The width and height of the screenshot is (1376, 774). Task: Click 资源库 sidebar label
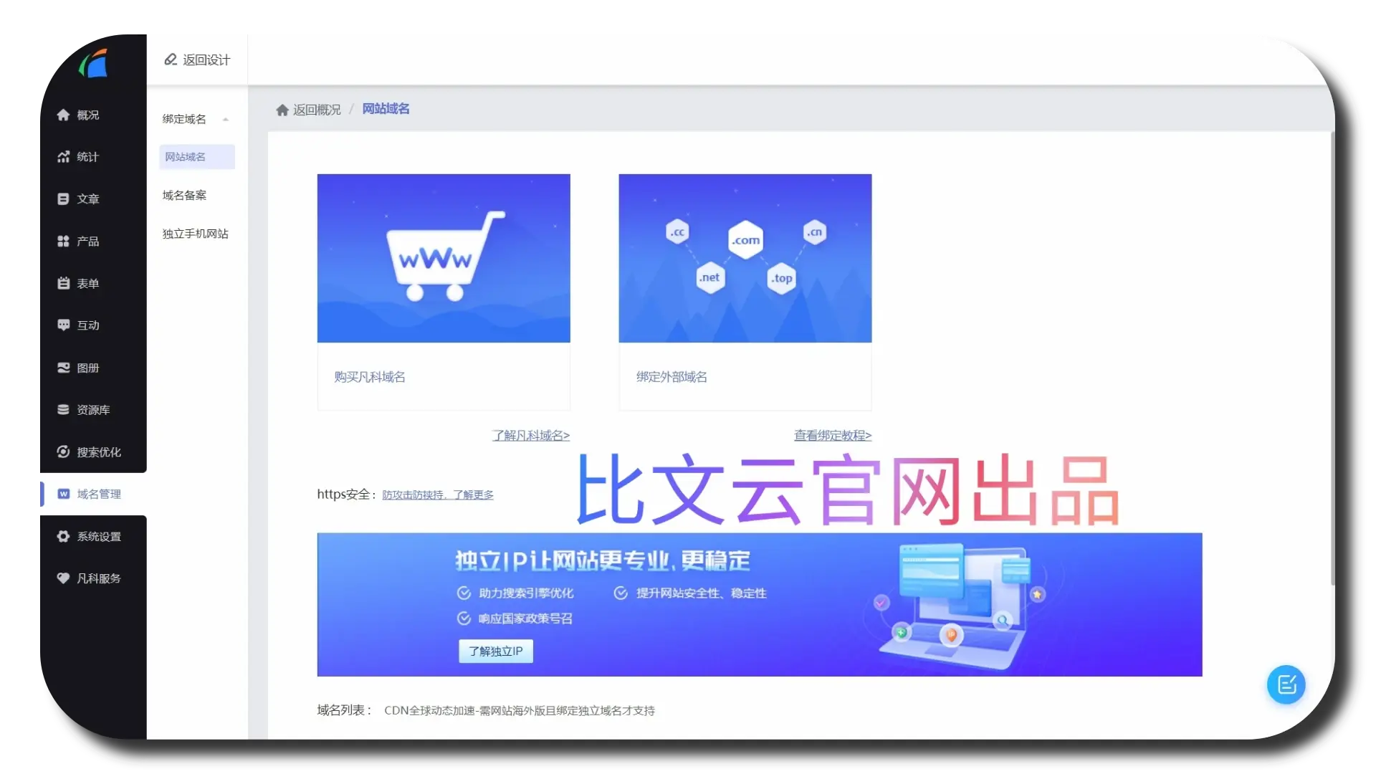pos(93,410)
